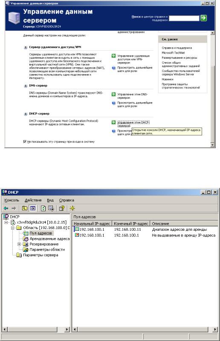Open the Новинки link
Viewport: 220px width, 341px height.
pos(168,79)
